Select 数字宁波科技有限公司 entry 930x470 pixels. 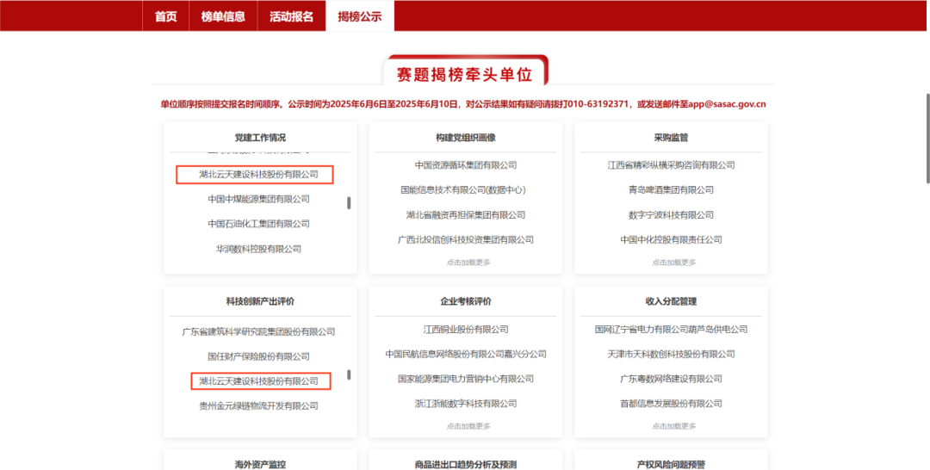pos(672,214)
